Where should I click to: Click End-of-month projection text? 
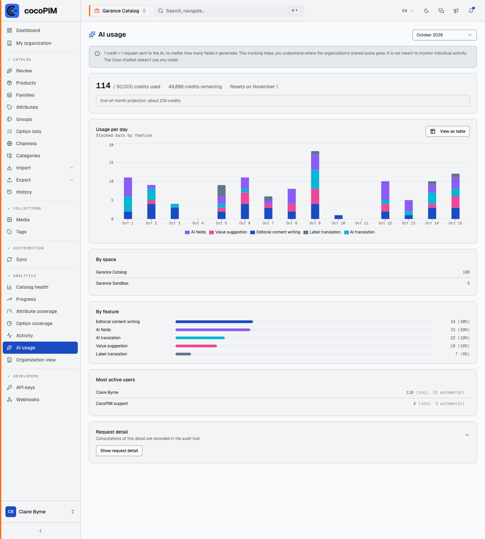coord(140,101)
